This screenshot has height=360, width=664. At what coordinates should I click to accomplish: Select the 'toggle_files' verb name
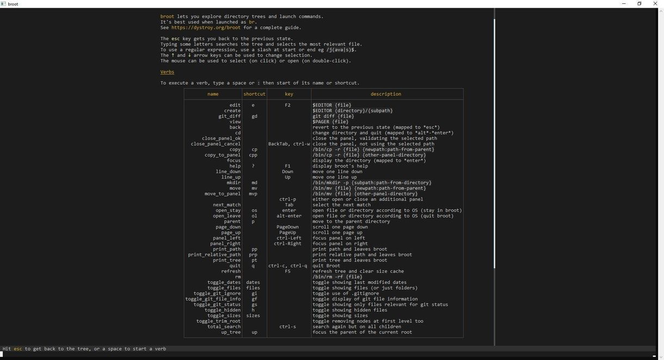[x=224, y=288]
